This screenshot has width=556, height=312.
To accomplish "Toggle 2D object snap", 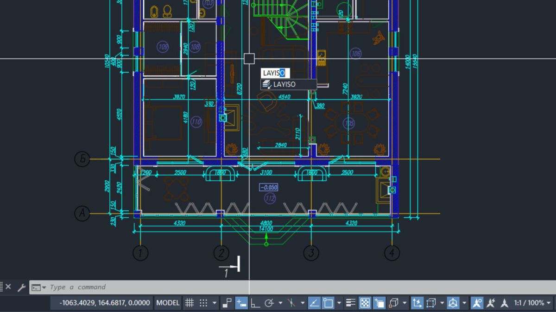I will 328,303.
